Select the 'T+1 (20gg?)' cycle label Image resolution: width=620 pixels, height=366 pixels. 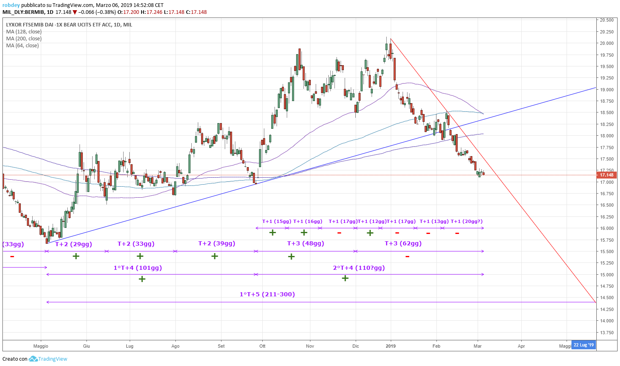[467, 221]
